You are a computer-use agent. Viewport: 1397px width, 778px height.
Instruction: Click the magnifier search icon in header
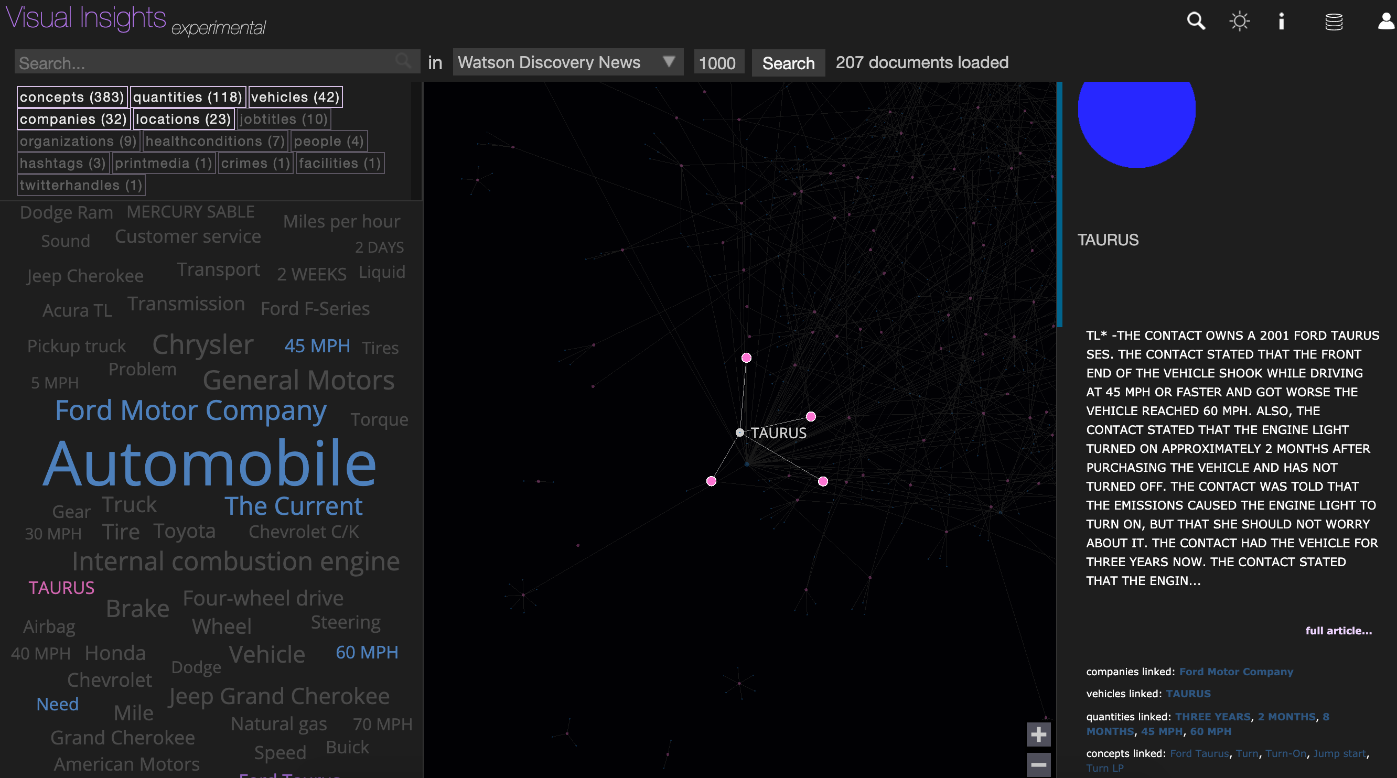tap(1195, 21)
